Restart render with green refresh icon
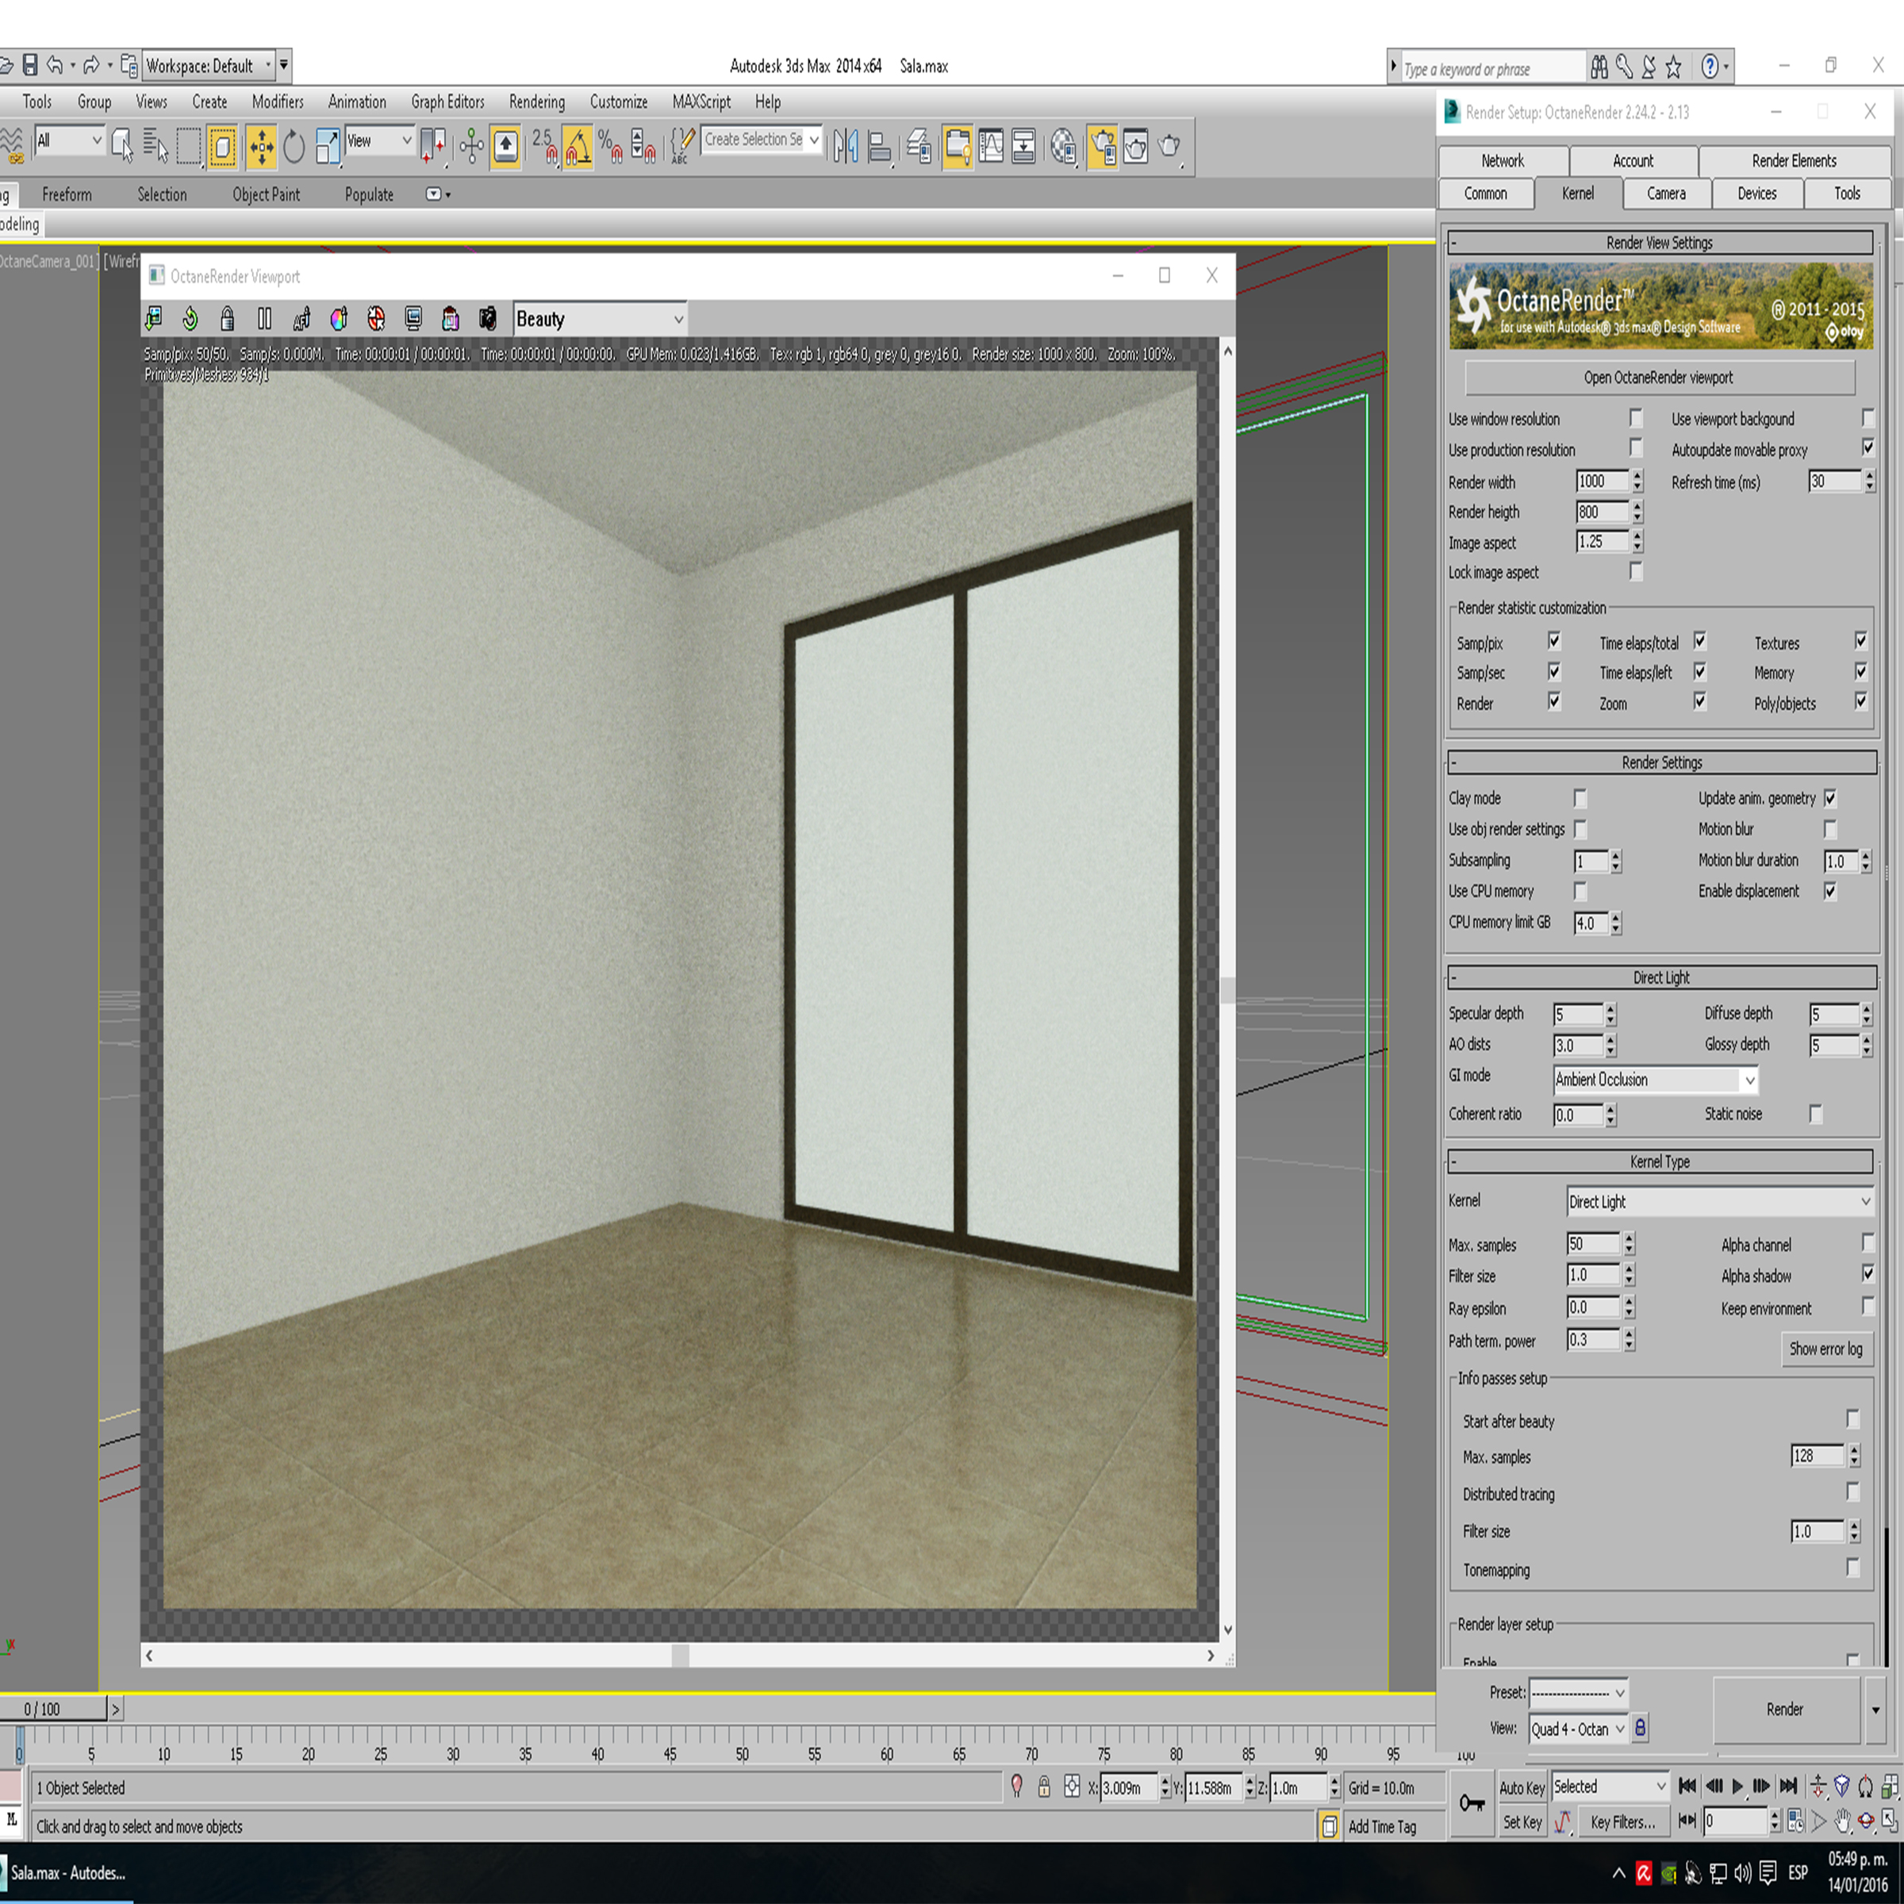1904x1904 pixels. click(x=190, y=318)
